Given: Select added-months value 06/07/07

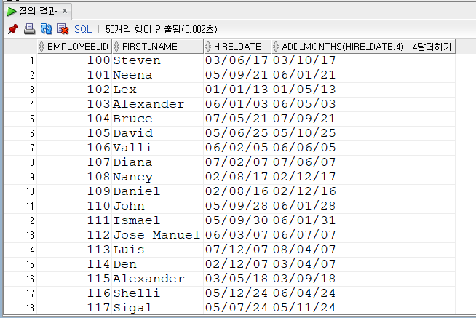Looking at the screenshot, I should [363, 236].
